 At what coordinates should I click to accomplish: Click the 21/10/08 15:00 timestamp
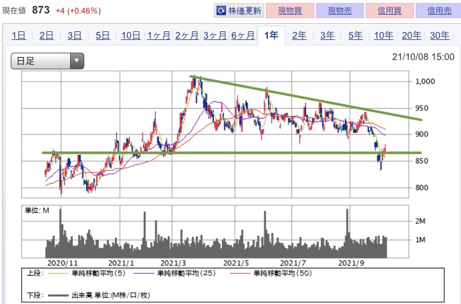[423, 57]
